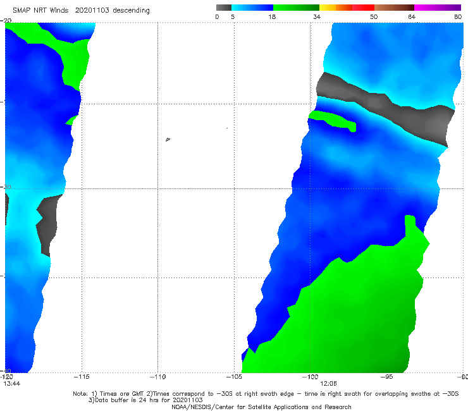Click the swath time '12:06'
The width and height of the screenshot is (468, 411).
(x=328, y=384)
